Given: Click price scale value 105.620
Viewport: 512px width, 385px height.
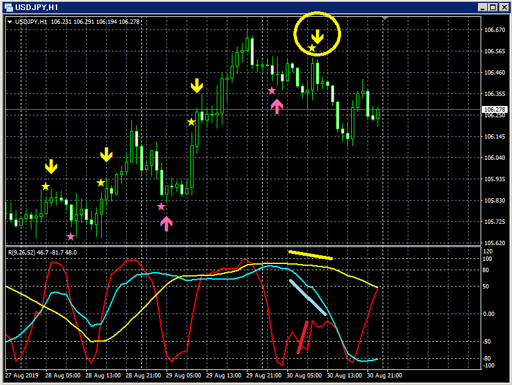Looking at the screenshot, I should coord(494,243).
